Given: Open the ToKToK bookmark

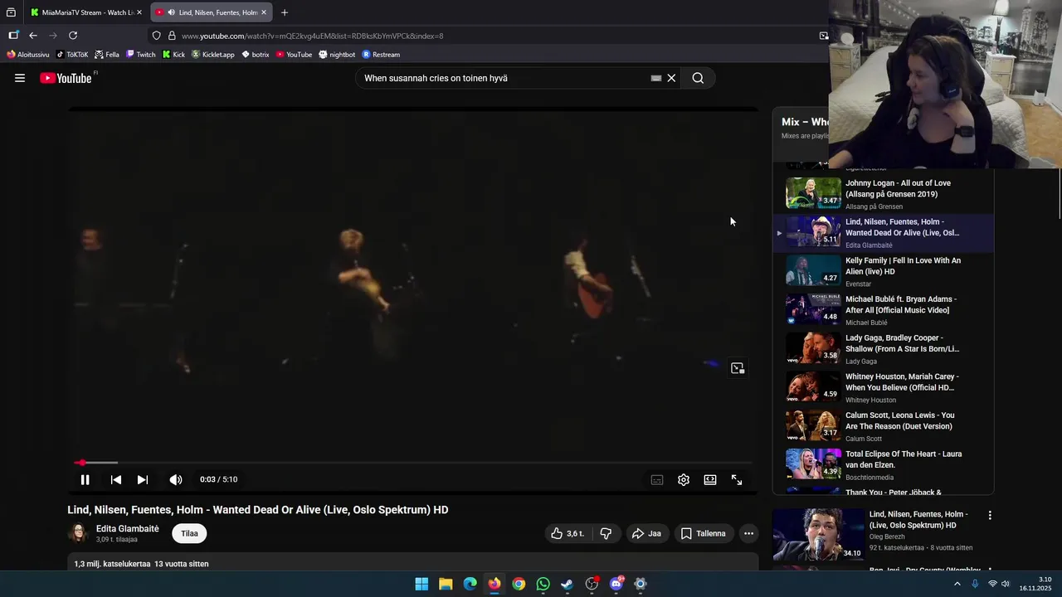Looking at the screenshot, I should click(72, 55).
